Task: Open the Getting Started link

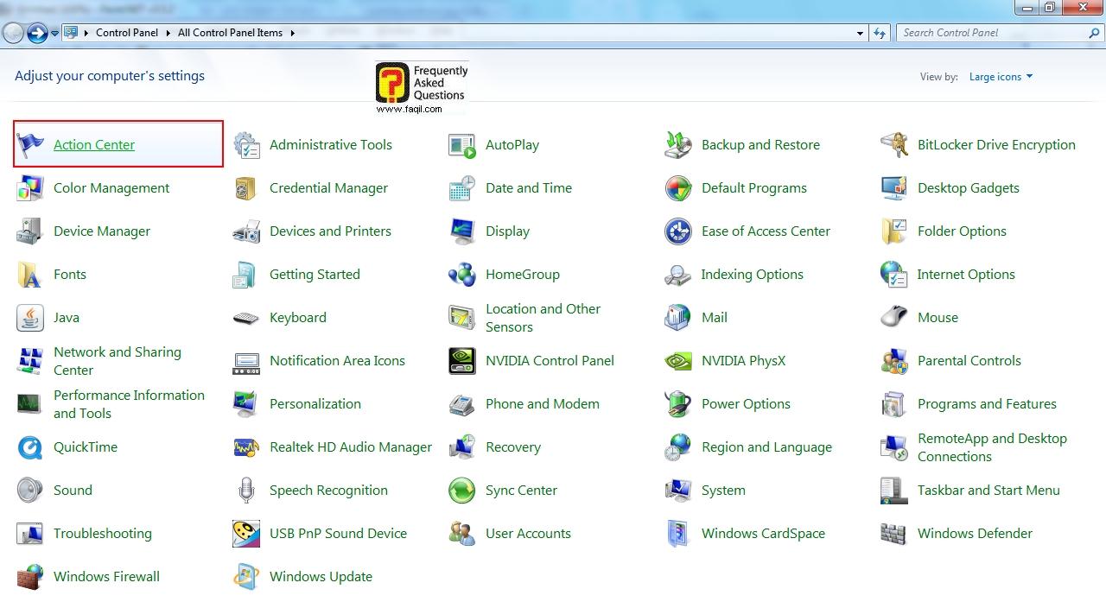Action: pyautogui.click(x=315, y=275)
